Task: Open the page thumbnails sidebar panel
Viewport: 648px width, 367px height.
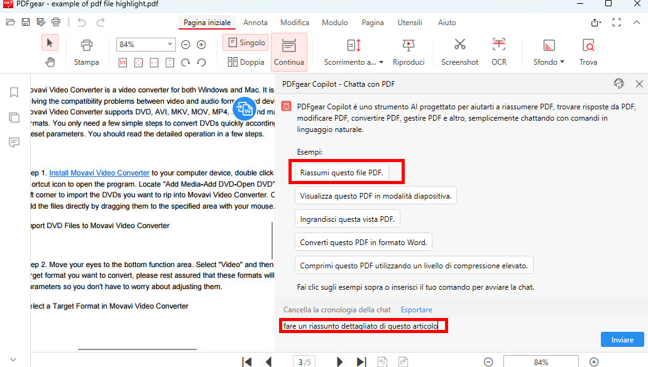Action: click(x=14, y=118)
